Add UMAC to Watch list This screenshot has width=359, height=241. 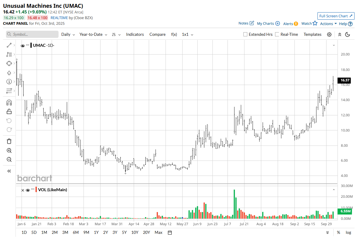[x=309, y=23]
